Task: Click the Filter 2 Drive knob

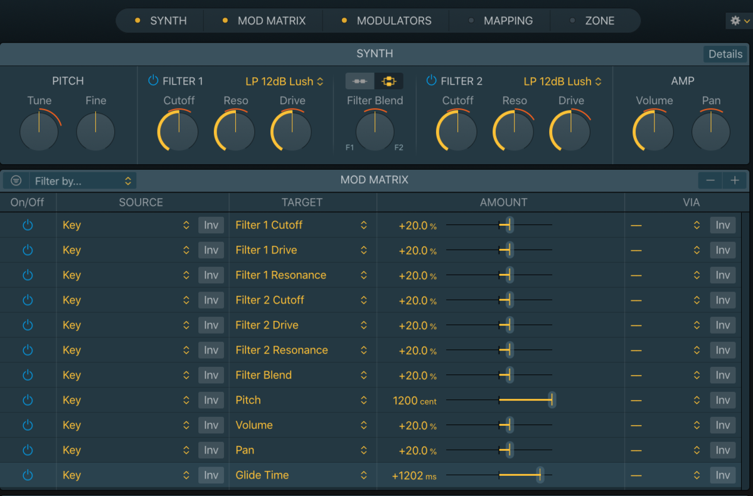Action: 570,131
